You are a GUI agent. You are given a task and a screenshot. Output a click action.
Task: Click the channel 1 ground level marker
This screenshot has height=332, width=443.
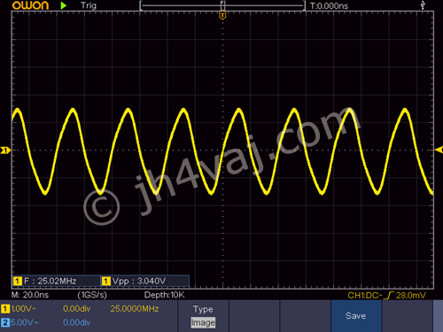[x=5, y=151]
